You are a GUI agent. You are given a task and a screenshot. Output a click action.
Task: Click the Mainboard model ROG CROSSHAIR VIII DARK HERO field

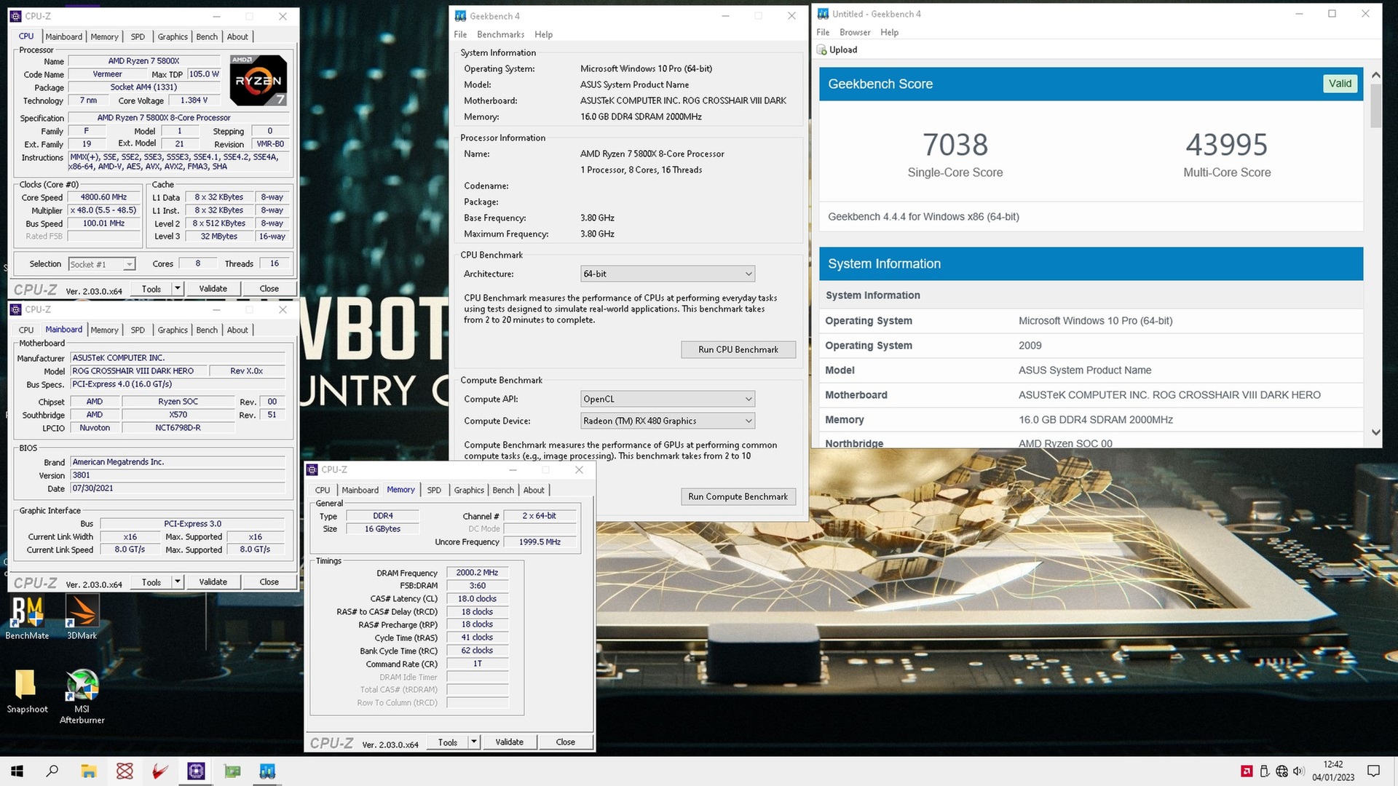tap(138, 371)
